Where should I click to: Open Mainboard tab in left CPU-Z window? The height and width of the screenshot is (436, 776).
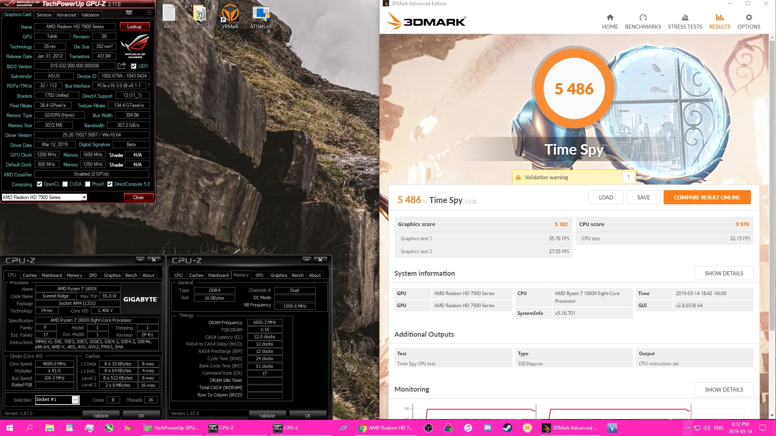pyautogui.click(x=52, y=275)
